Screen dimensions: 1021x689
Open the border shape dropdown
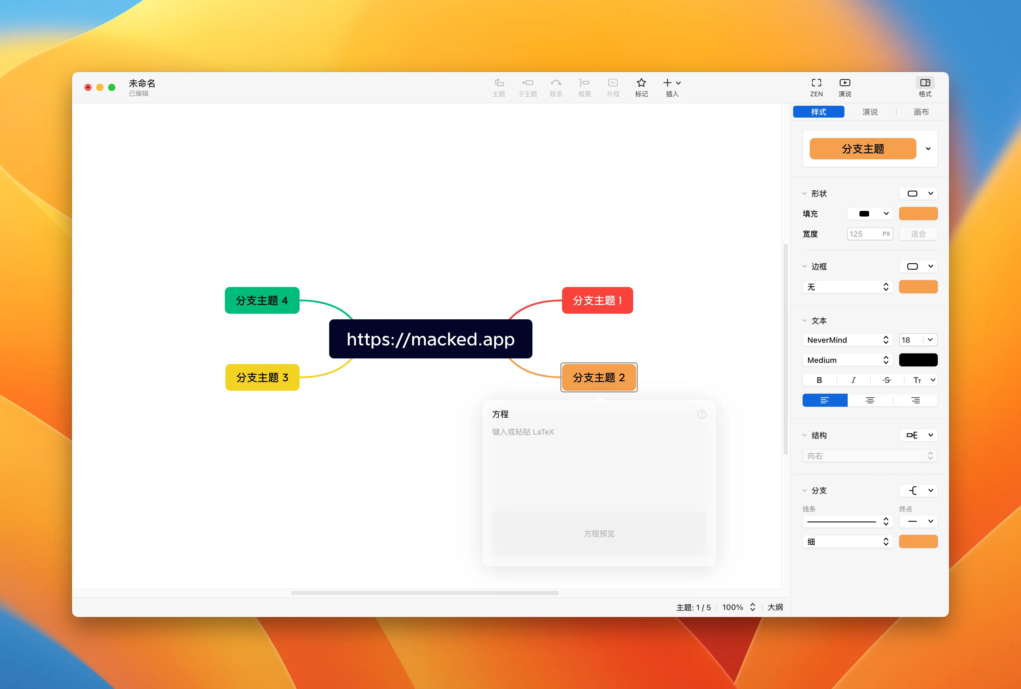(x=918, y=267)
